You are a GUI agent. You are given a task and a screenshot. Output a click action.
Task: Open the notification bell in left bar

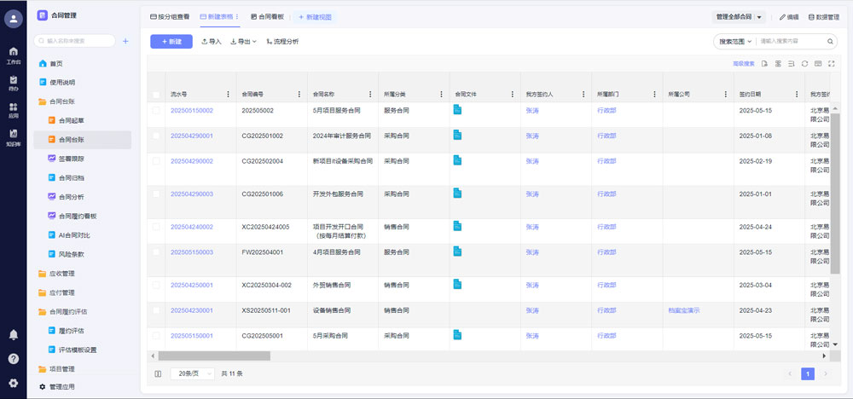pyautogui.click(x=13, y=335)
